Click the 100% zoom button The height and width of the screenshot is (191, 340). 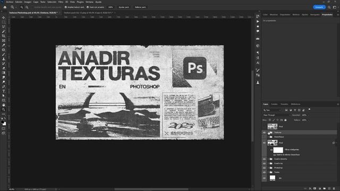[110, 7]
